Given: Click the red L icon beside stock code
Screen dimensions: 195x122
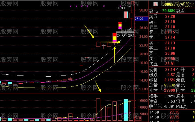Looking at the screenshot, I should click(155, 4).
